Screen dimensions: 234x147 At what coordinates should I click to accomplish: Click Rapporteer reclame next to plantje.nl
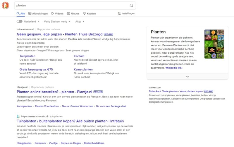(42, 87)
